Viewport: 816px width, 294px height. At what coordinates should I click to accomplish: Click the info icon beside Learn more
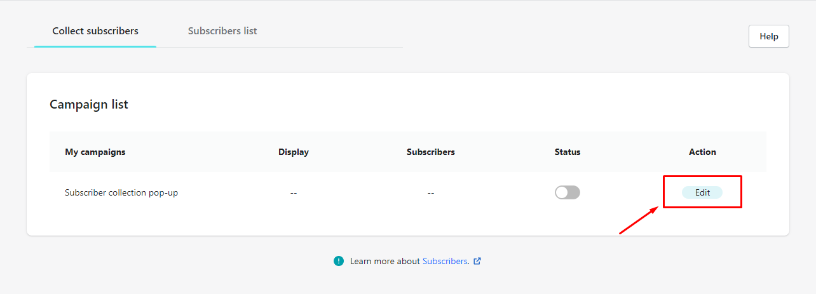pos(339,261)
